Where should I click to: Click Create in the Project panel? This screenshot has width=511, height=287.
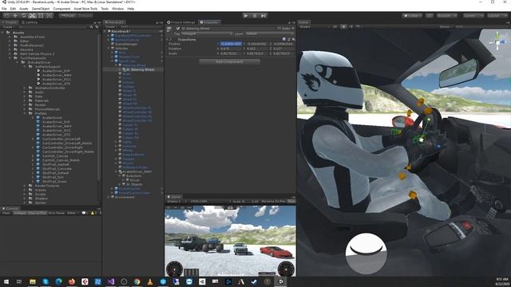[8, 27]
